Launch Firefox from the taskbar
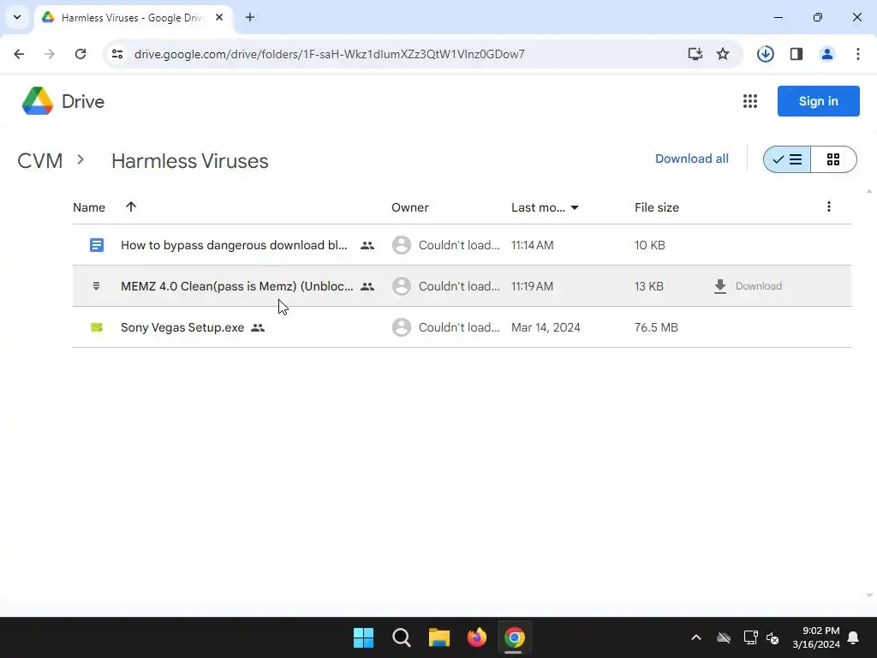This screenshot has height=658, width=877. click(476, 637)
